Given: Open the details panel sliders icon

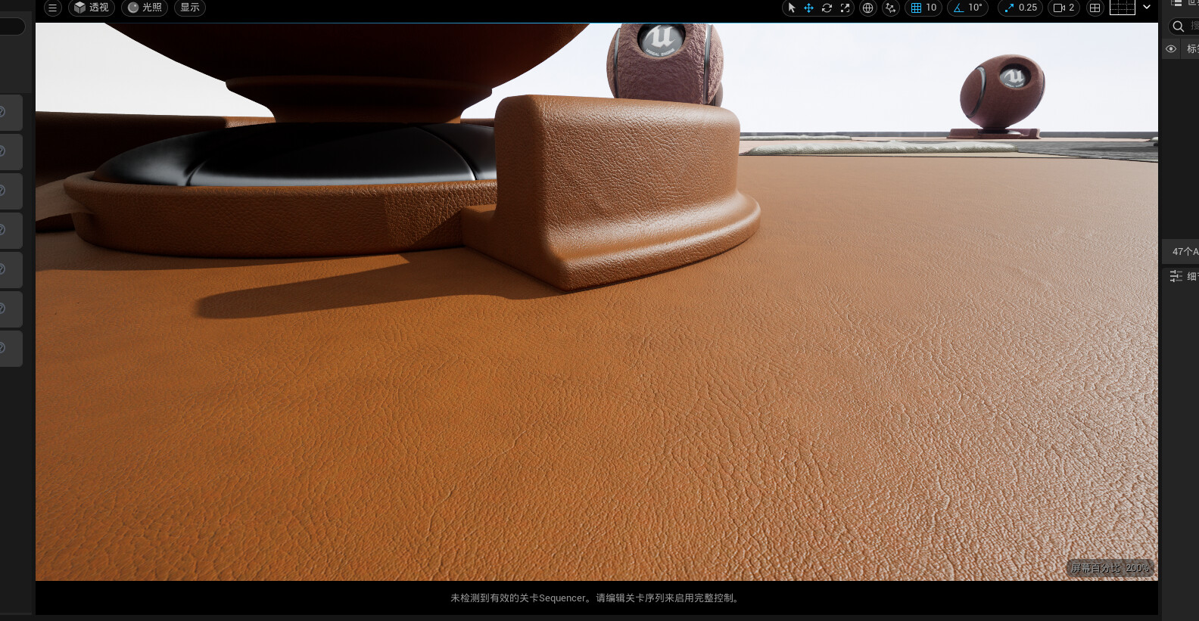Looking at the screenshot, I should [1176, 276].
